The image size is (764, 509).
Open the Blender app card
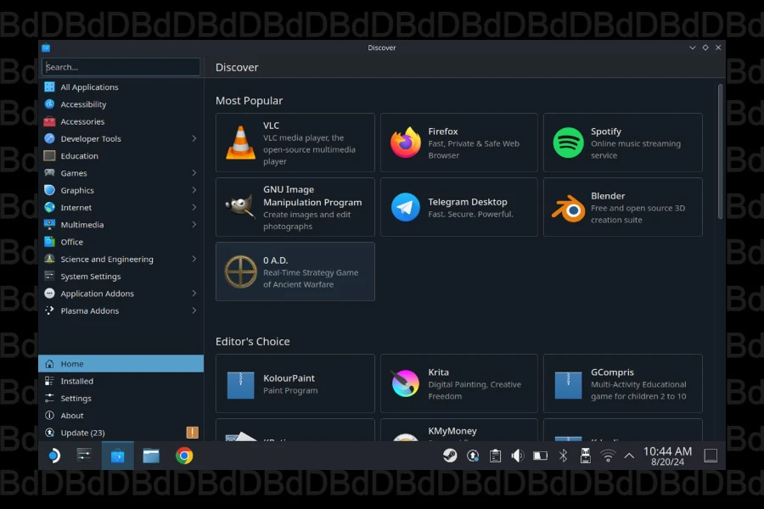click(x=623, y=207)
